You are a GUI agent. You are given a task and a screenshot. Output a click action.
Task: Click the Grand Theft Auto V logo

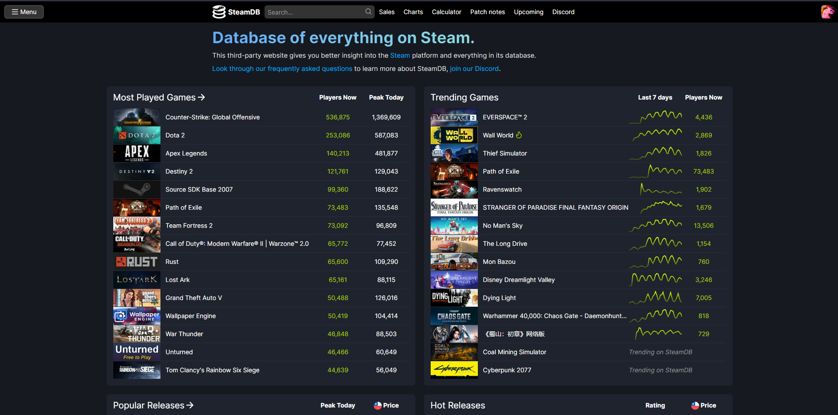point(137,298)
